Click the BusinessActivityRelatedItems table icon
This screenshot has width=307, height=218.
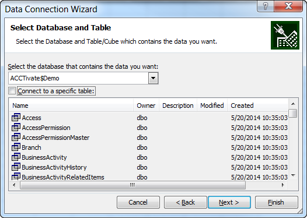coord(16,177)
